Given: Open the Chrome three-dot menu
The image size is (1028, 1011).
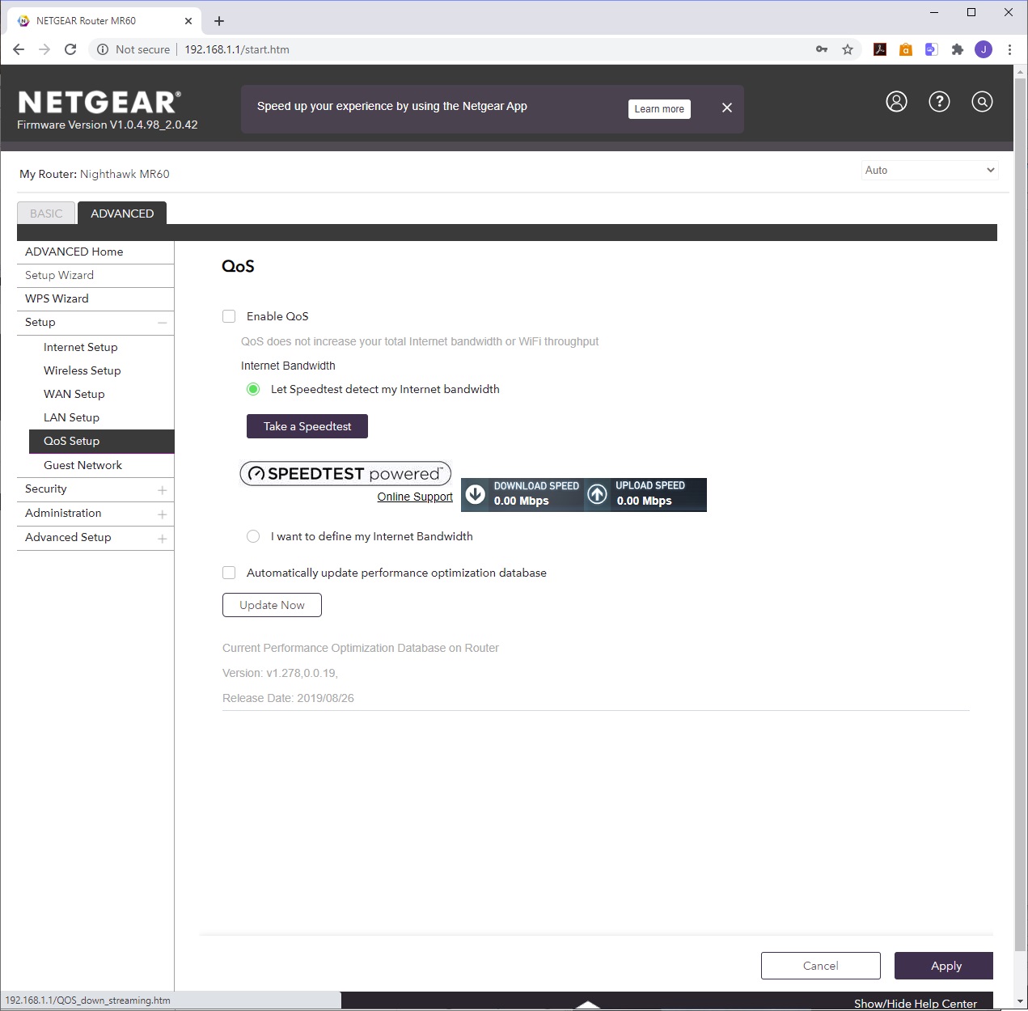Looking at the screenshot, I should tap(1009, 49).
